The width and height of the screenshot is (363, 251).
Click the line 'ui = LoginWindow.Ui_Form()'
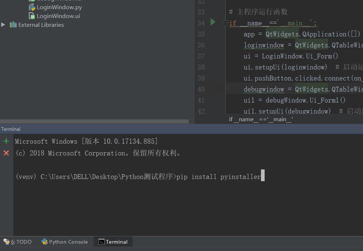[x=291, y=56]
